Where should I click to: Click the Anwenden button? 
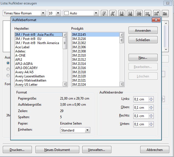(x=143, y=30)
